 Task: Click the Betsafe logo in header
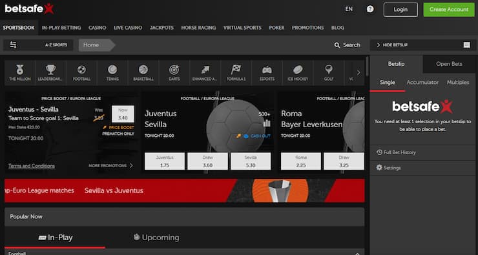tap(29, 9)
